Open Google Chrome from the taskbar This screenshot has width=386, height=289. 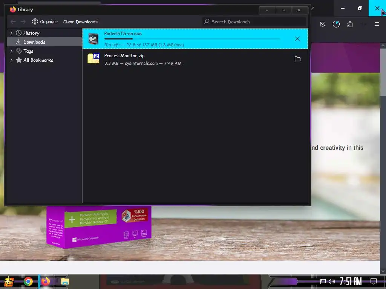pyautogui.click(x=28, y=281)
